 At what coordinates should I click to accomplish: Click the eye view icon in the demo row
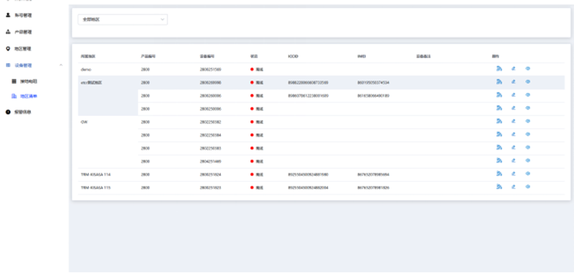[527, 69]
